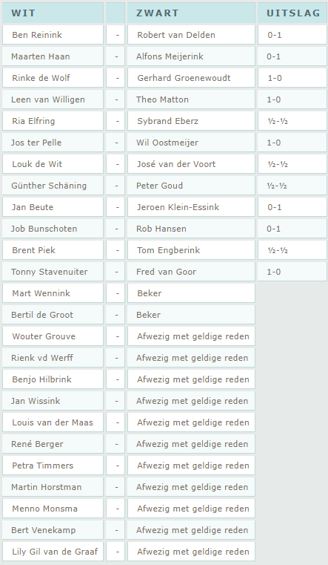
Task: Click Robert van Delden cell
Action: (191, 35)
